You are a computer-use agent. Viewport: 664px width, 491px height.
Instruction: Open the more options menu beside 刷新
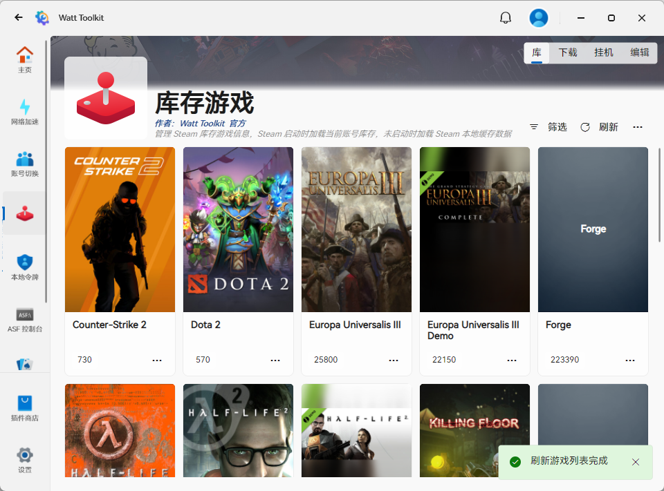637,127
